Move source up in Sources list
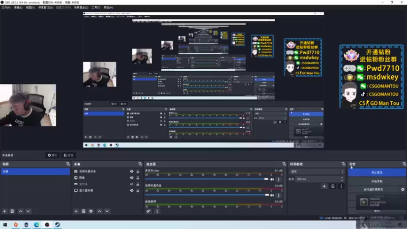Screen dimensions: 407x229 coord(100,211)
